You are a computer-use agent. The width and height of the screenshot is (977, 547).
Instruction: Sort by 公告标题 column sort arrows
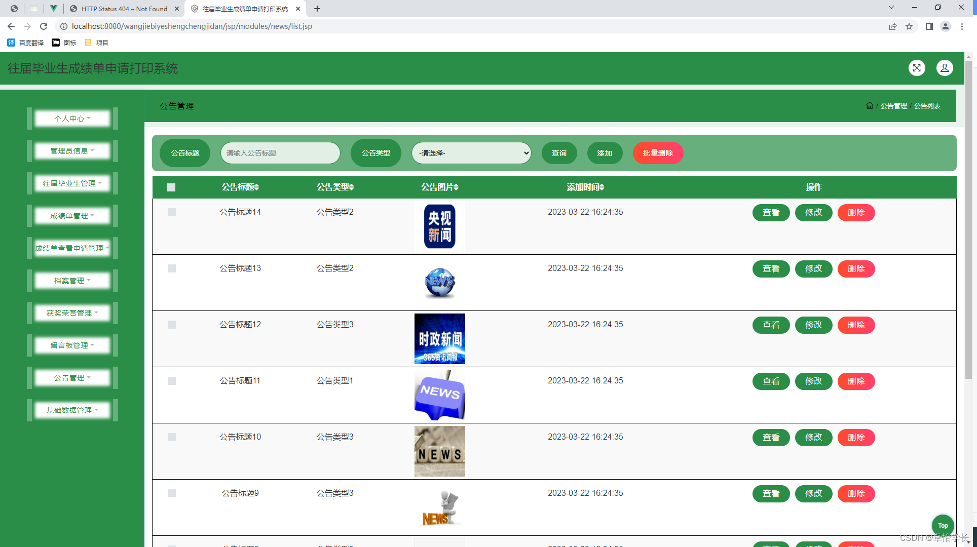(x=257, y=187)
